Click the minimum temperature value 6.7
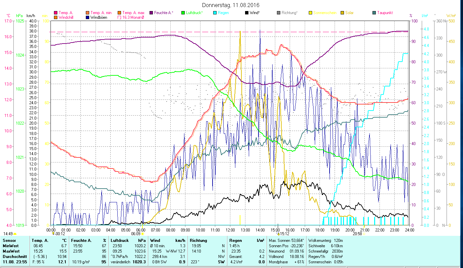 click(64, 246)
